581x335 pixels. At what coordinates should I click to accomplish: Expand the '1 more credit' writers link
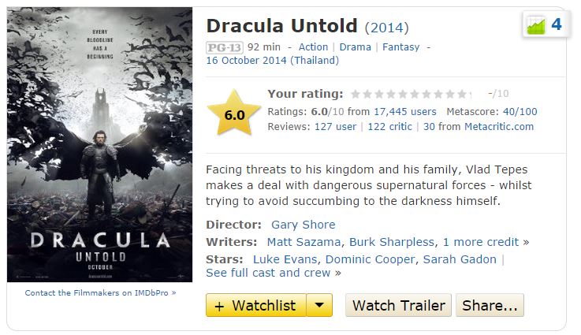[480, 242]
